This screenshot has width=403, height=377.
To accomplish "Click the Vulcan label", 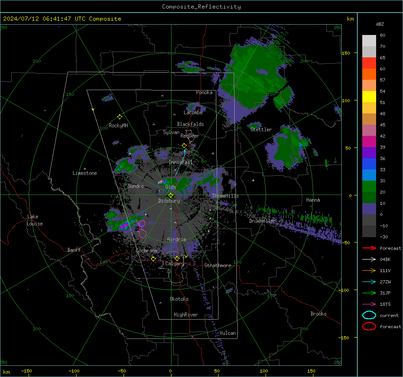I will point(228,333).
